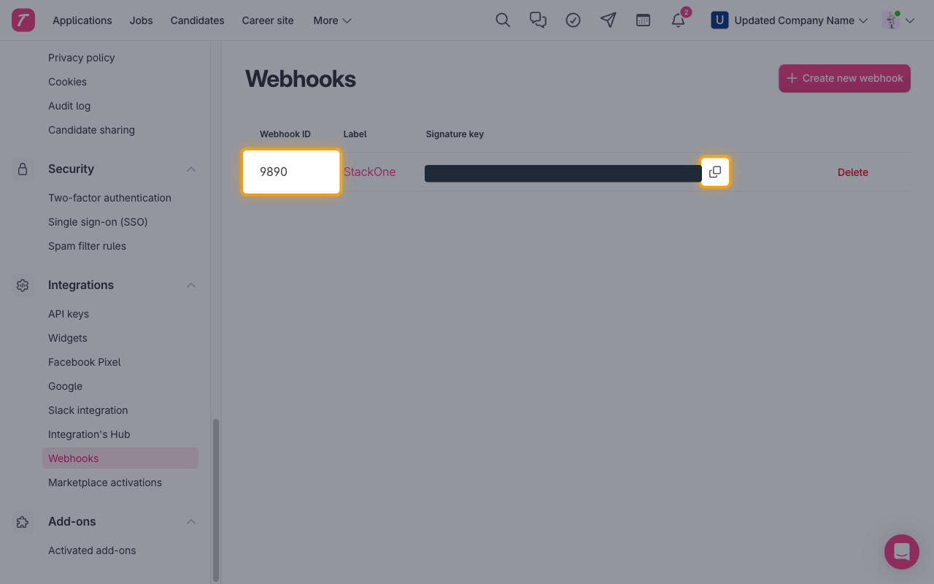
Task: Open Privacy policy settings
Action: click(82, 58)
